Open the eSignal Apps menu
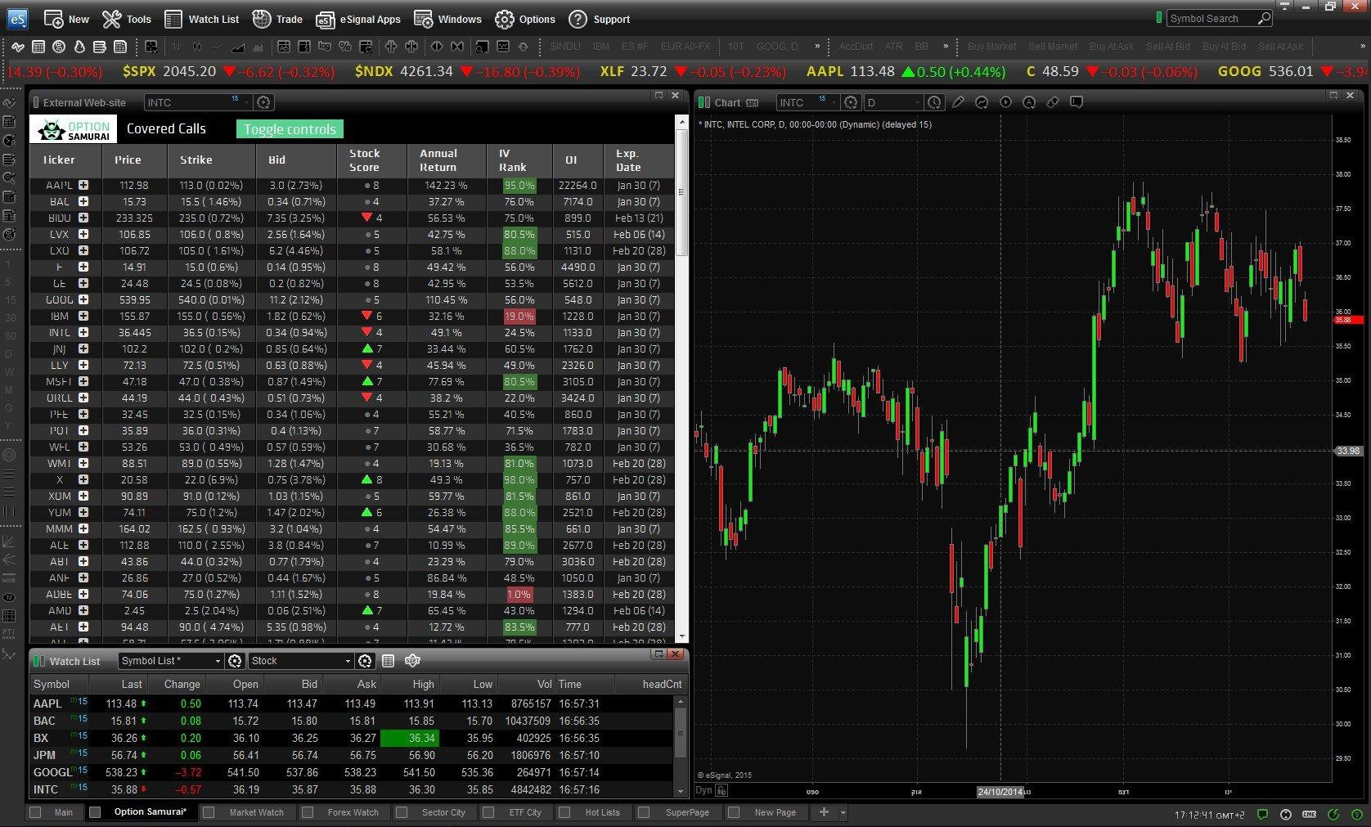Viewport: 1371px width, 827px height. coord(359,19)
